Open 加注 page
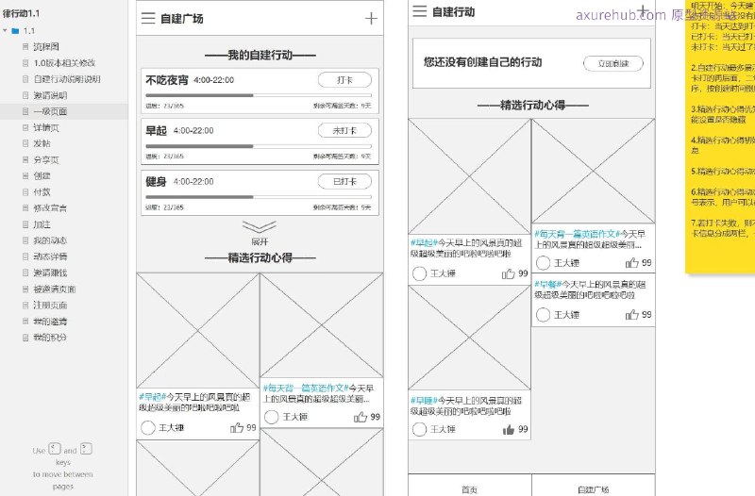755x496 pixels. 42,224
